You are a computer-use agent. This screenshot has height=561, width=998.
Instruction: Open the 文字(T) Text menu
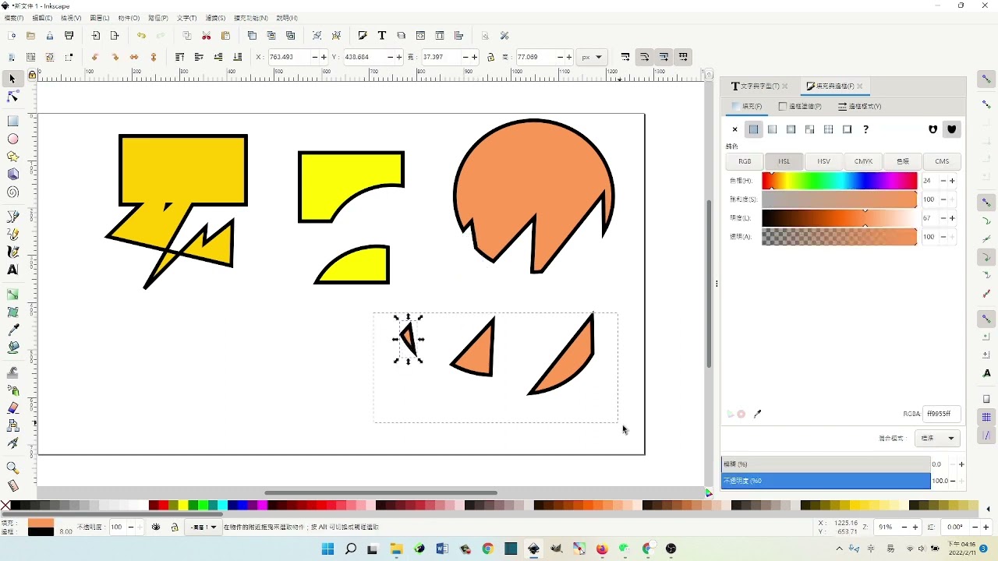pos(187,18)
